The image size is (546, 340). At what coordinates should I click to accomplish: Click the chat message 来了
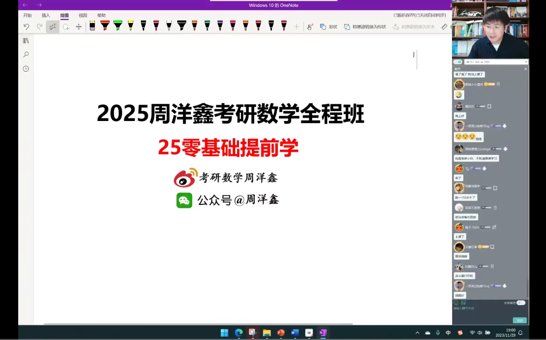458,178
